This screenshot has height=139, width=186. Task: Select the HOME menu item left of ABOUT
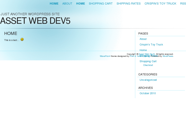(x=54, y=4)
